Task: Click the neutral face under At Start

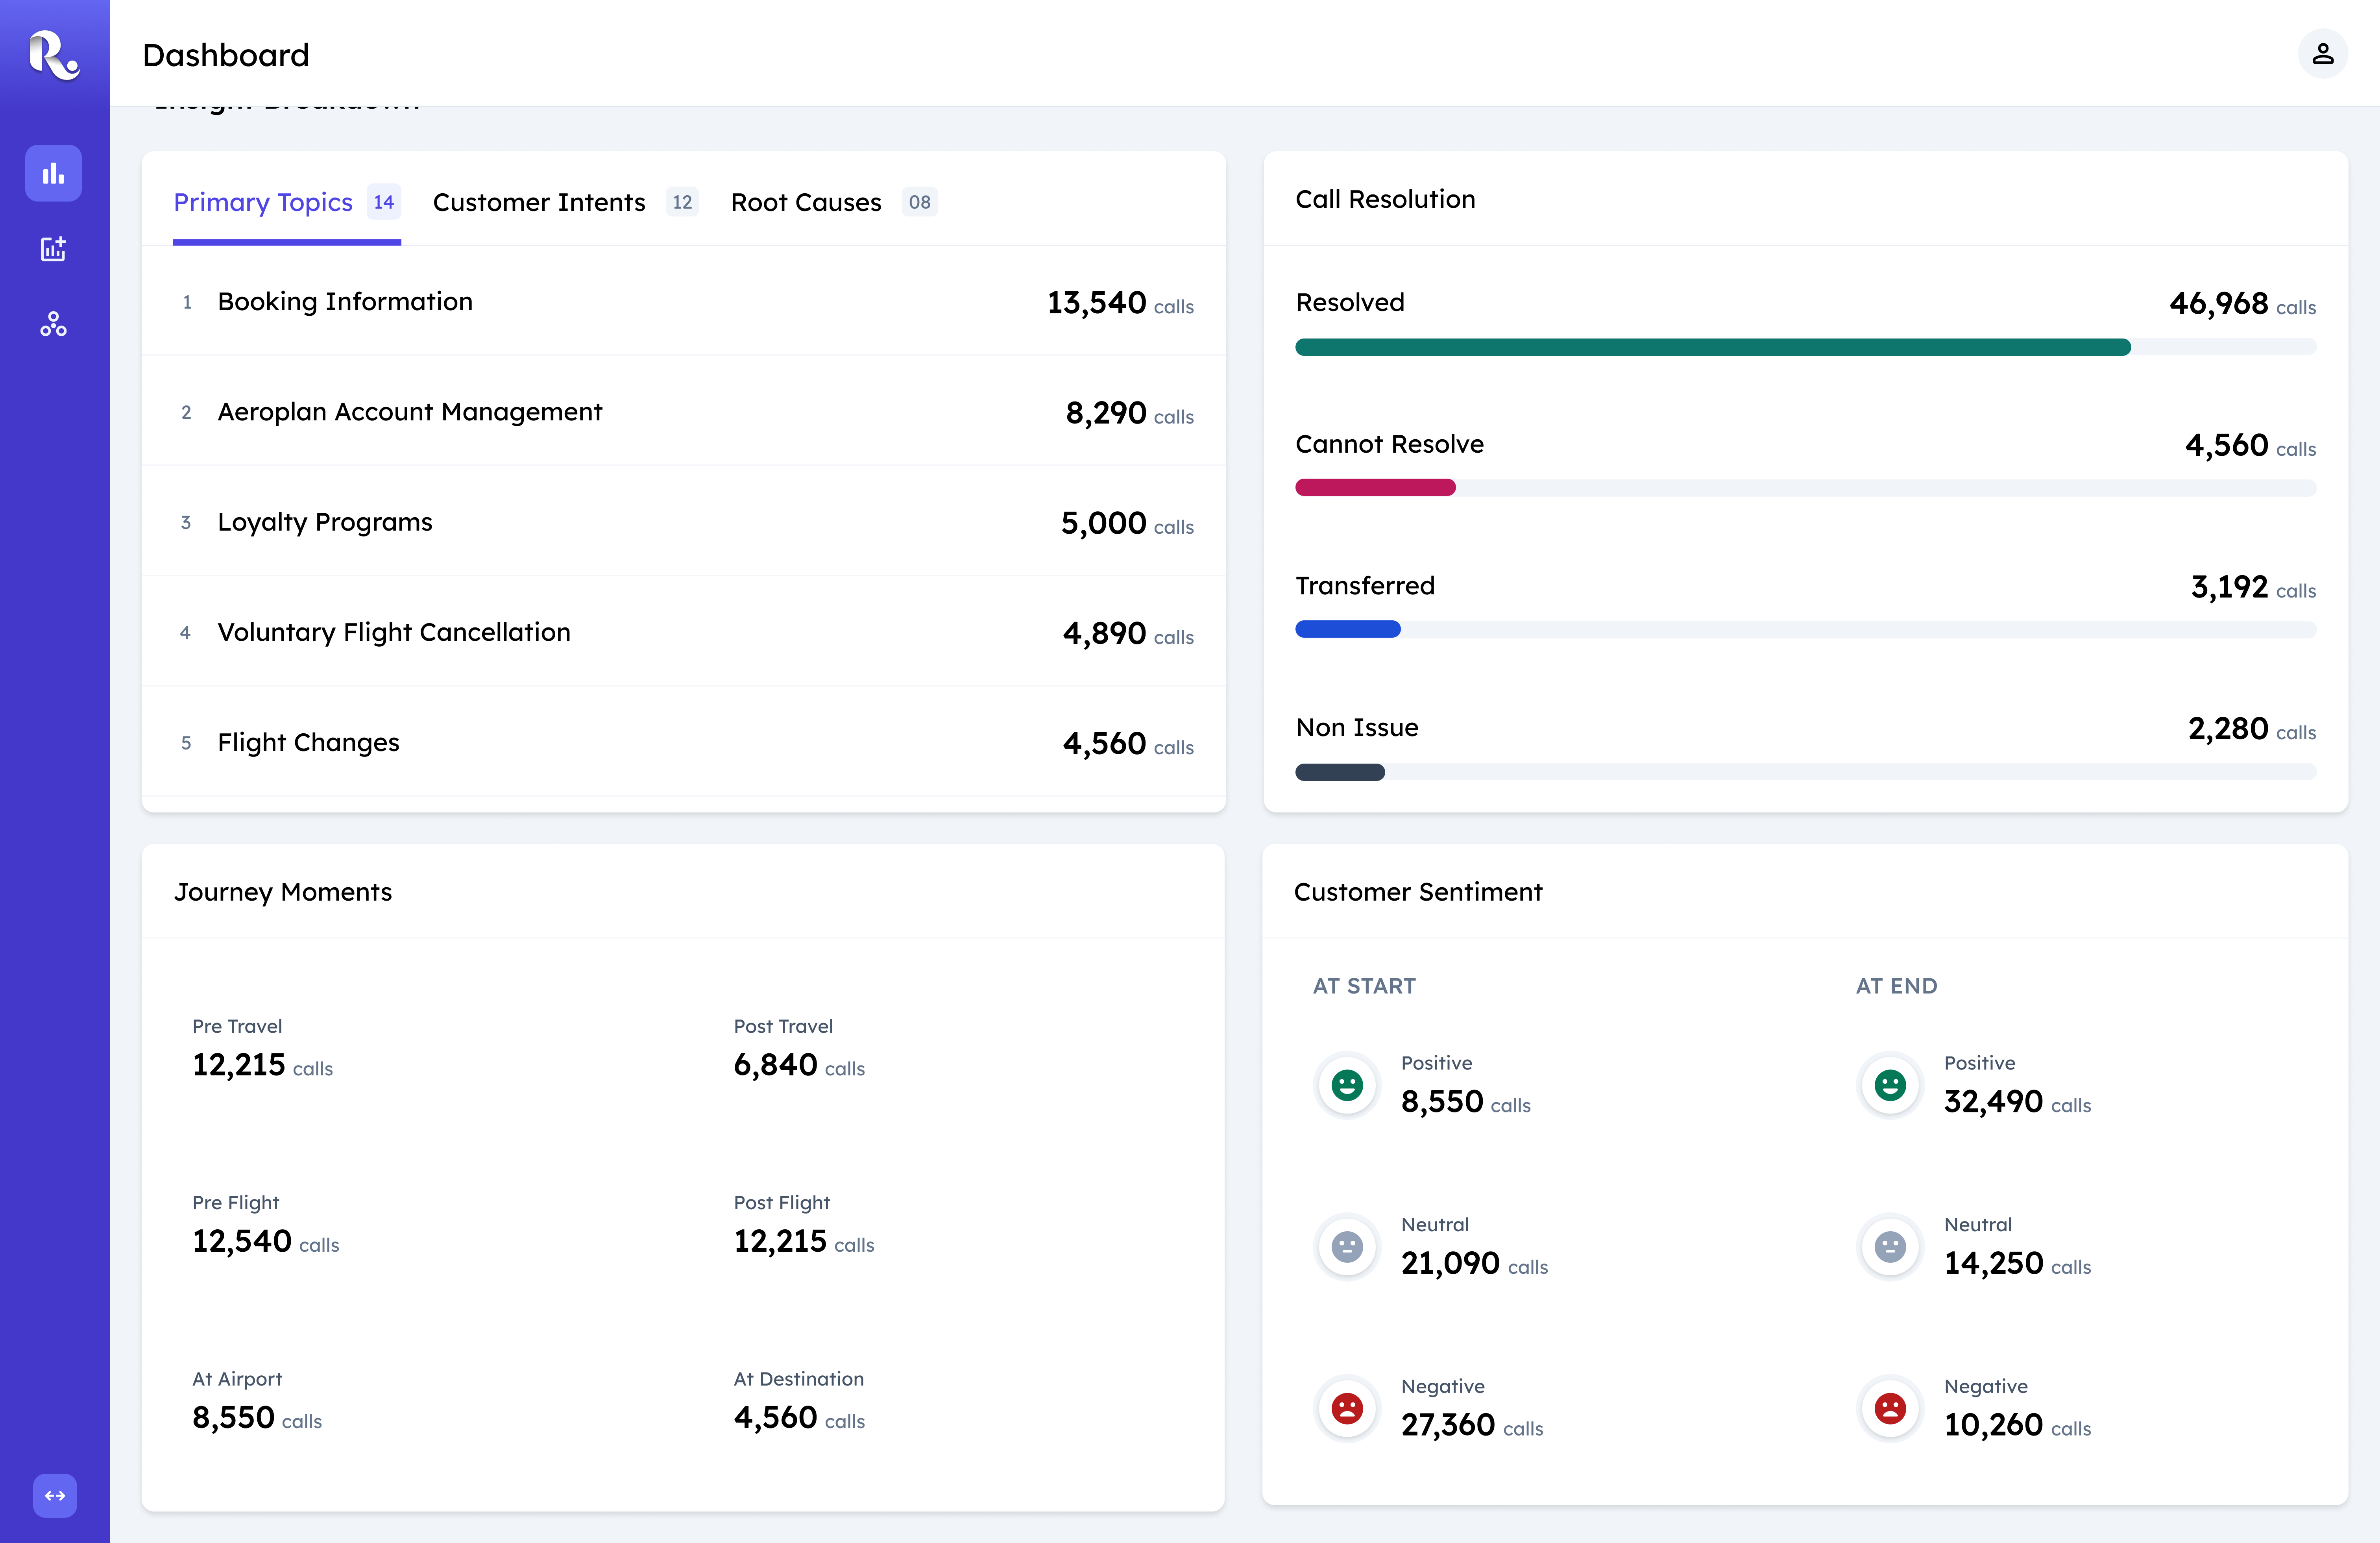Action: pyautogui.click(x=1347, y=1246)
